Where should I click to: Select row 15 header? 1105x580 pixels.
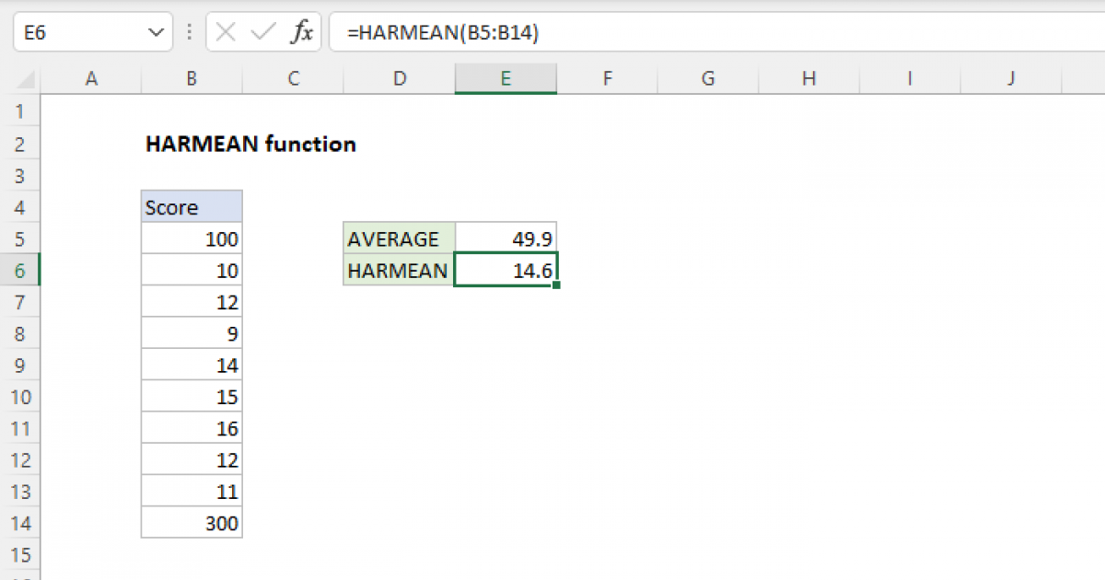[x=20, y=554]
